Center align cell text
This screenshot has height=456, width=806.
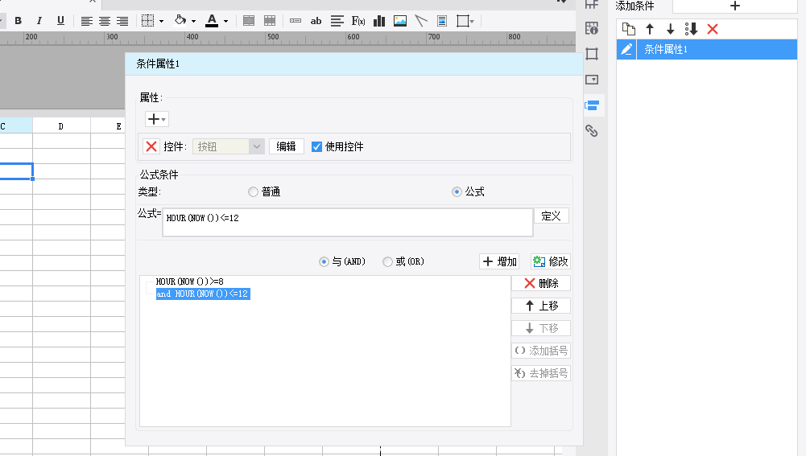pos(105,21)
